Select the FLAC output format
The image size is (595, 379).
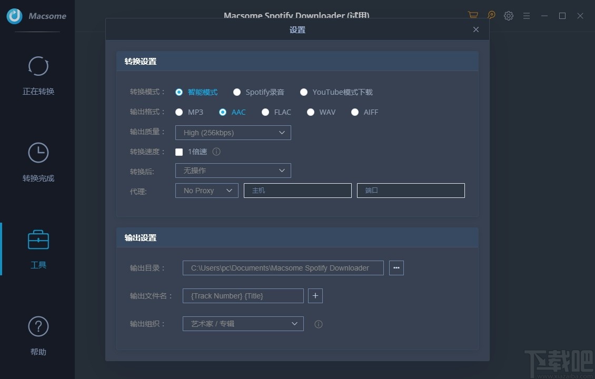click(x=265, y=112)
